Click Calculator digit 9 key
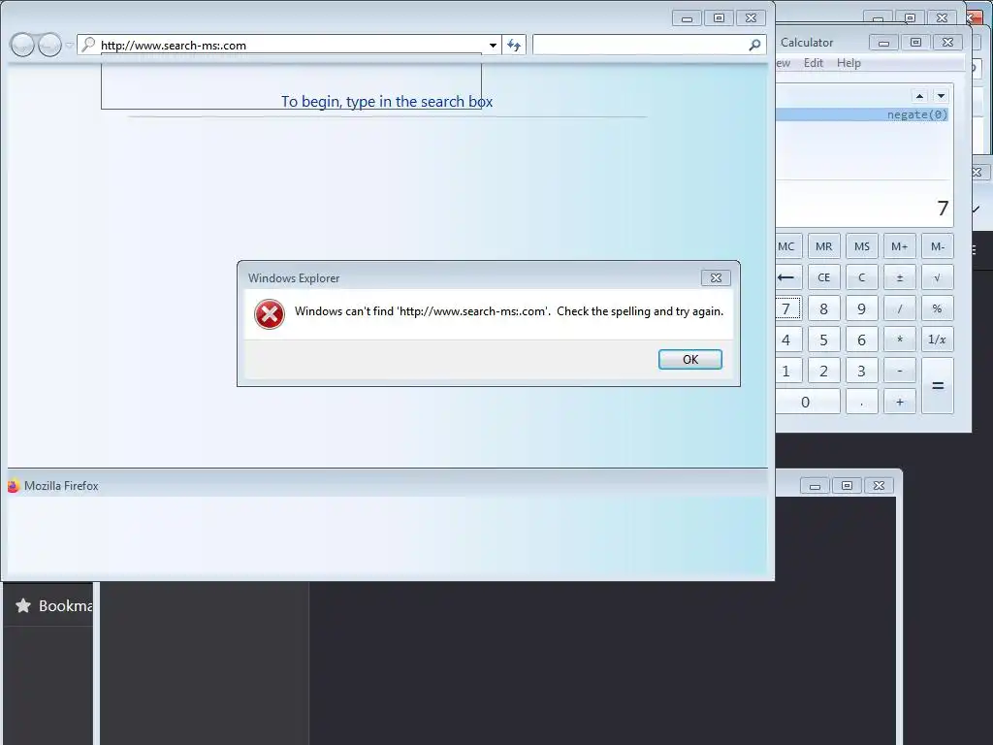Screen dimensions: 993x745 point(862,308)
